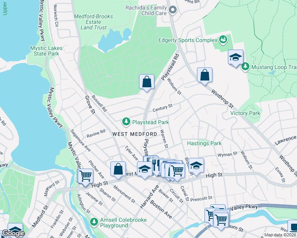
Task: Click the school marker at Playstead Rd and High St
Action: [x=145, y=170]
